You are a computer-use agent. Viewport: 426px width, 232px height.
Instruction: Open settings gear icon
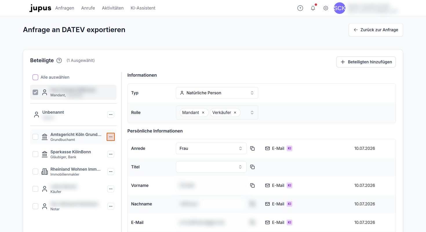click(326, 8)
